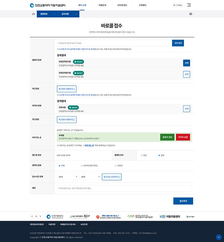Go to previous partner logo slide

click(x=32, y=216)
